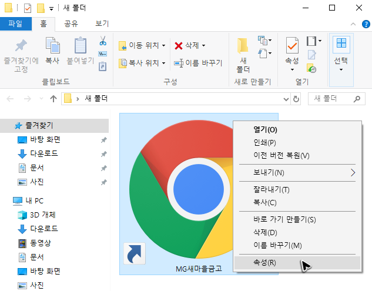Image resolution: width=372 pixels, height=291 pixels.
Task: Click the Edit icon in 열기 group
Action: point(311,55)
